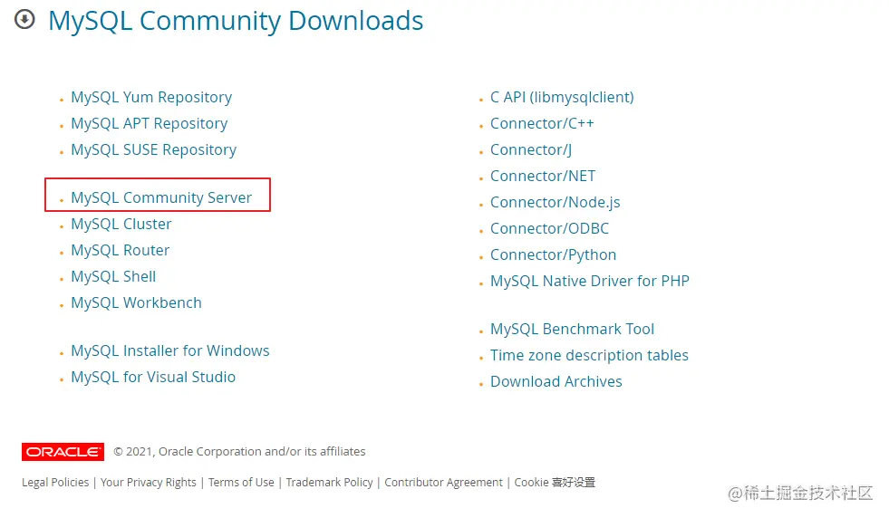
Task: Select MySQL Community Server link
Action: (161, 197)
